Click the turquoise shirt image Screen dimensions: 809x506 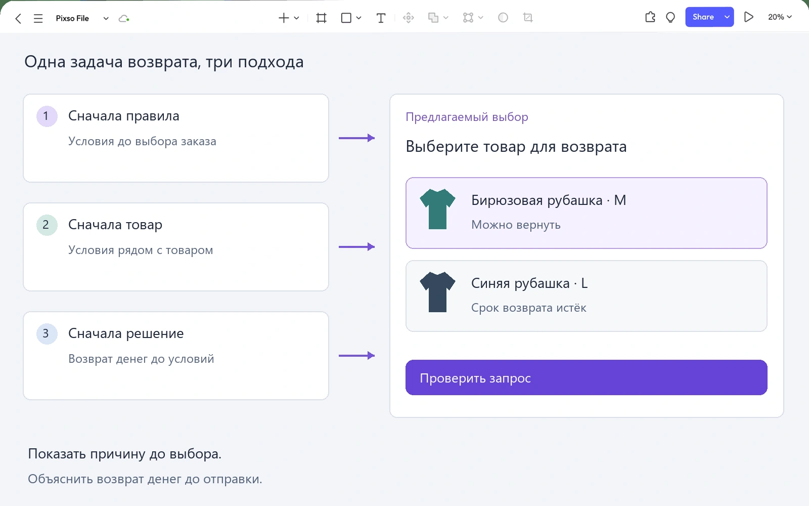437,209
